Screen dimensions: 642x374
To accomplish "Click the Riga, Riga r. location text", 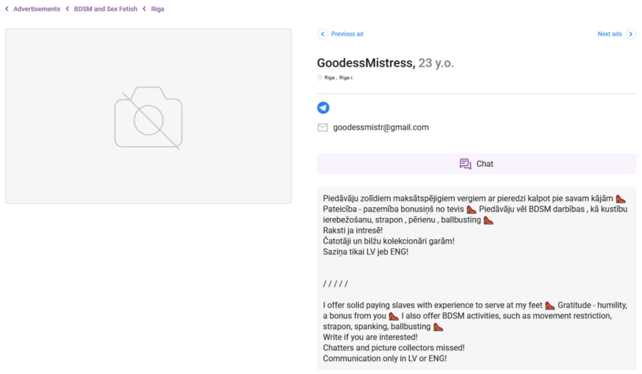I will click(x=339, y=78).
